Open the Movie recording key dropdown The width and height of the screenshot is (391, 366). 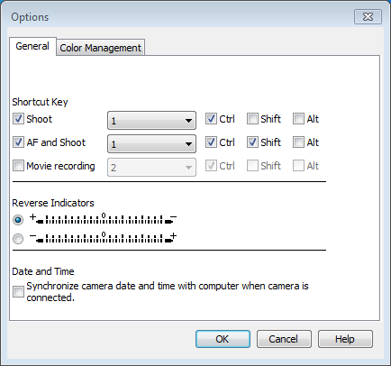click(x=151, y=168)
